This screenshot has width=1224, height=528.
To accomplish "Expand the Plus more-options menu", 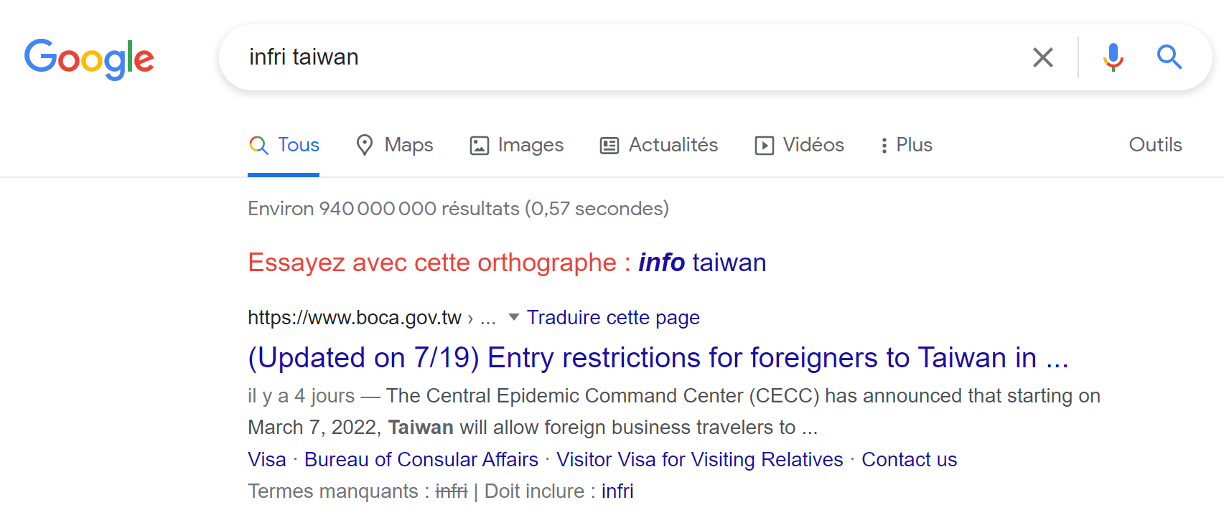I will pyautogui.click(x=906, y=145).
